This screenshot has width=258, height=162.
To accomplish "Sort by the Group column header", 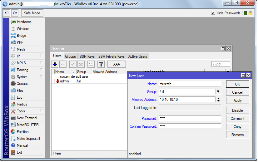I will point(84,72).
